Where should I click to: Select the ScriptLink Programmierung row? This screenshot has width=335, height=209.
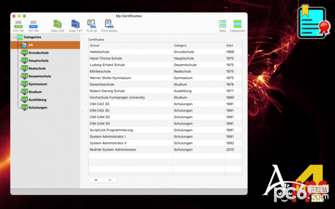pyautogui.click(x=165, y=130)
